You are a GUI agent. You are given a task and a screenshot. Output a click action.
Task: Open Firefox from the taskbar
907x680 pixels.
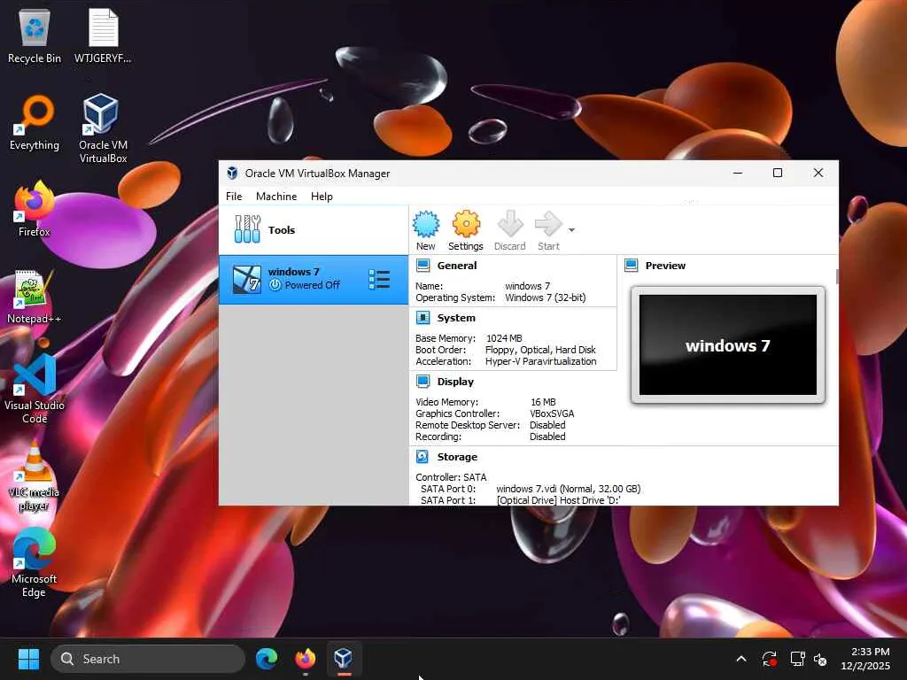coord(306,659)
